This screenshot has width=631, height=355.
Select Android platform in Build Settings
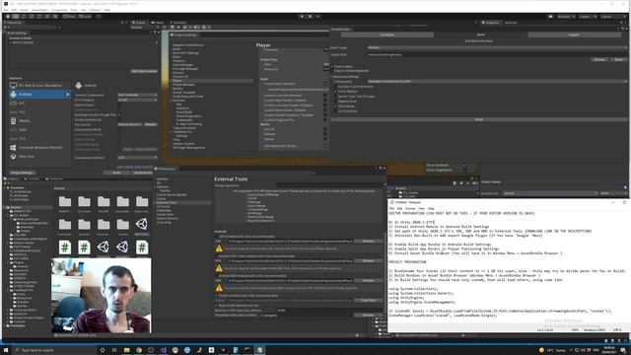click(39, 95)
